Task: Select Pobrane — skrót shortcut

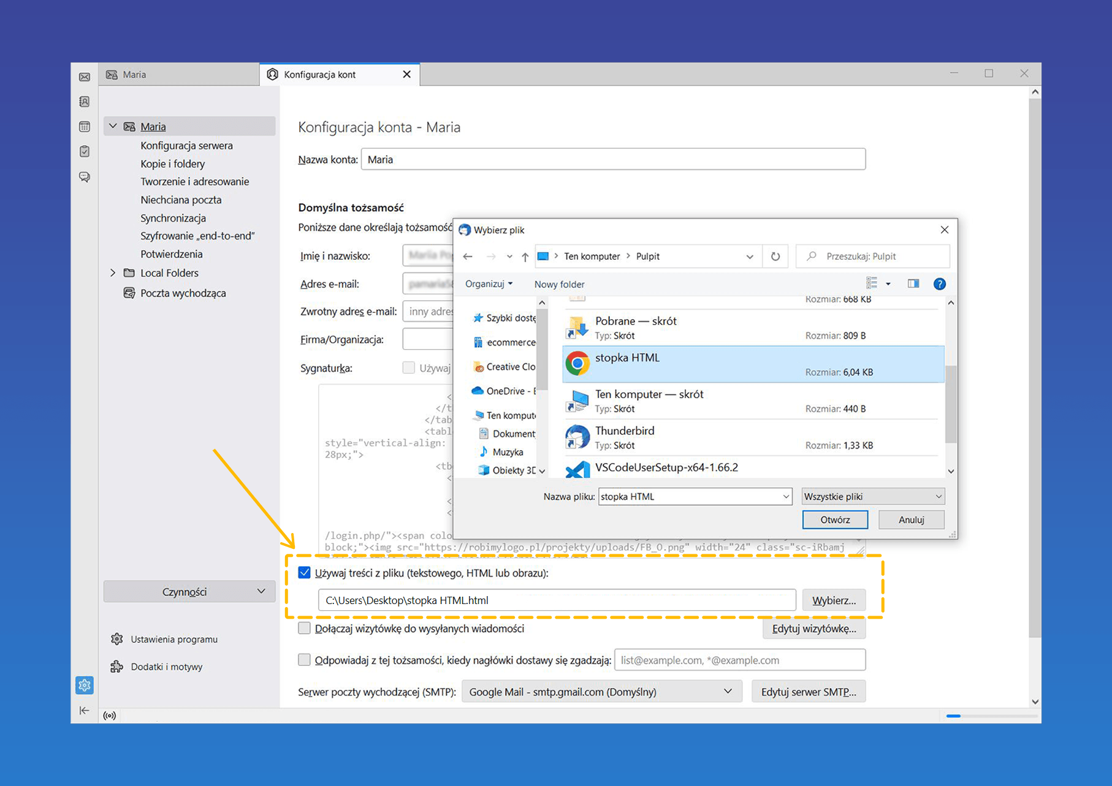Action: [x=753, y=328]
